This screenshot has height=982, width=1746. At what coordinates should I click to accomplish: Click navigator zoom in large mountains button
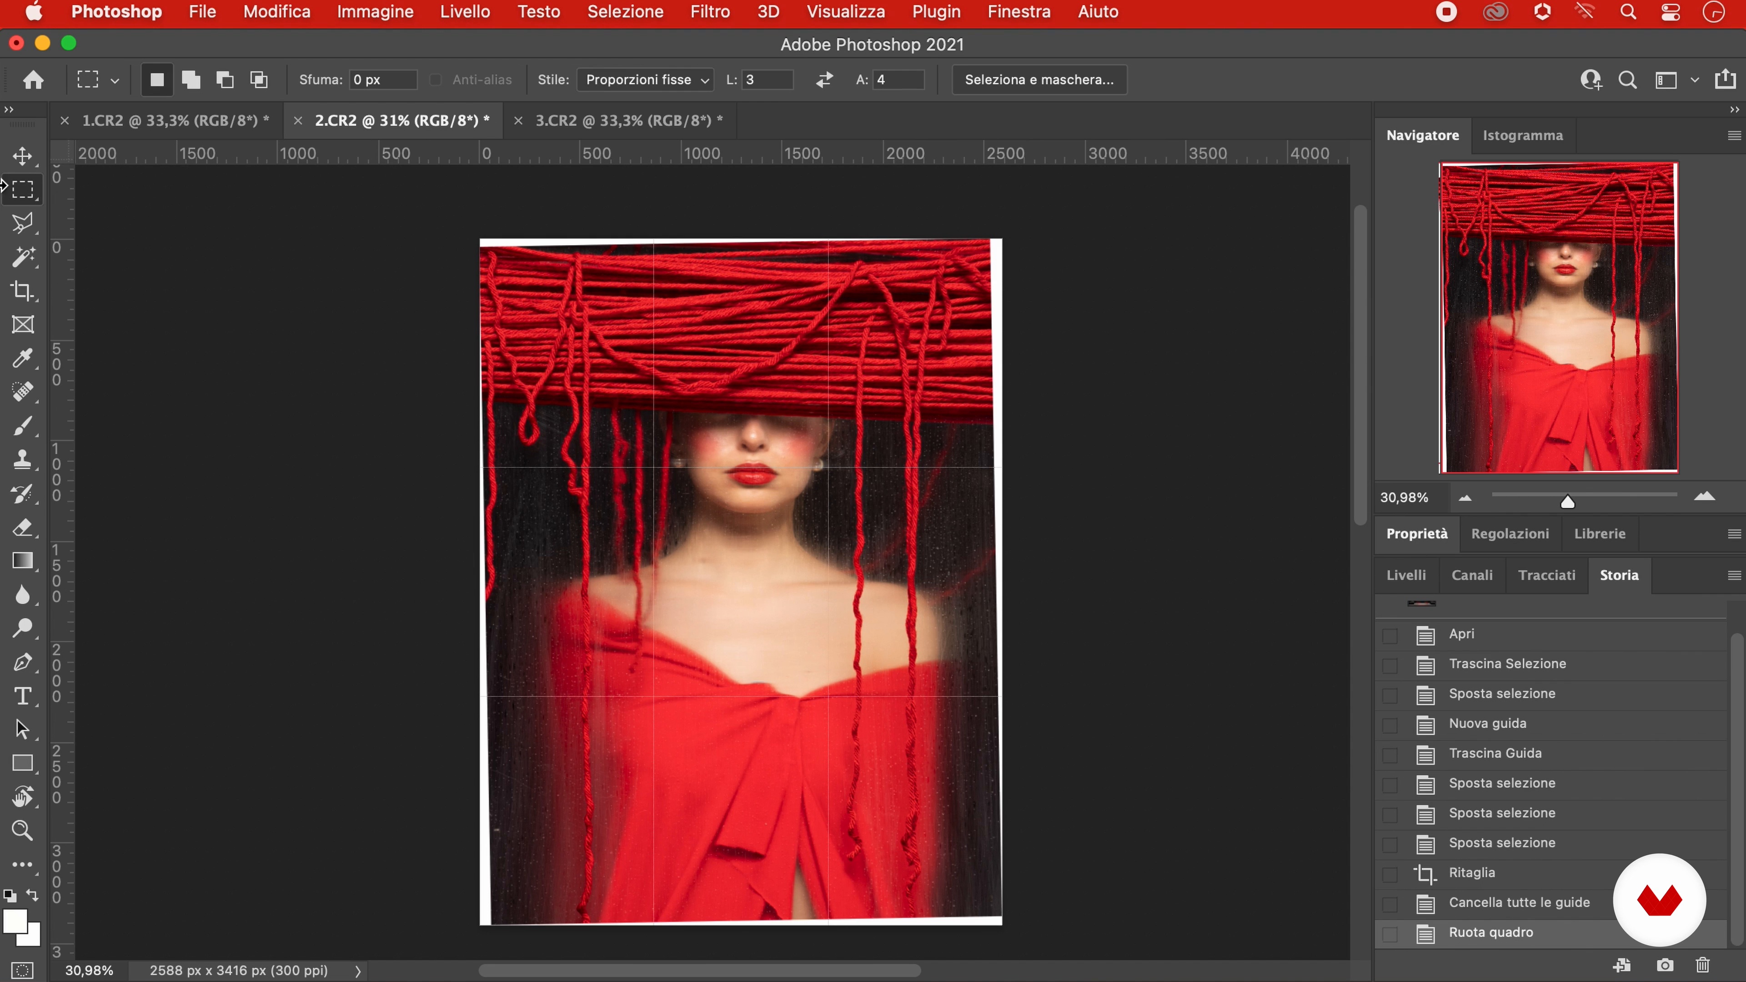(x=1704, y=497)
